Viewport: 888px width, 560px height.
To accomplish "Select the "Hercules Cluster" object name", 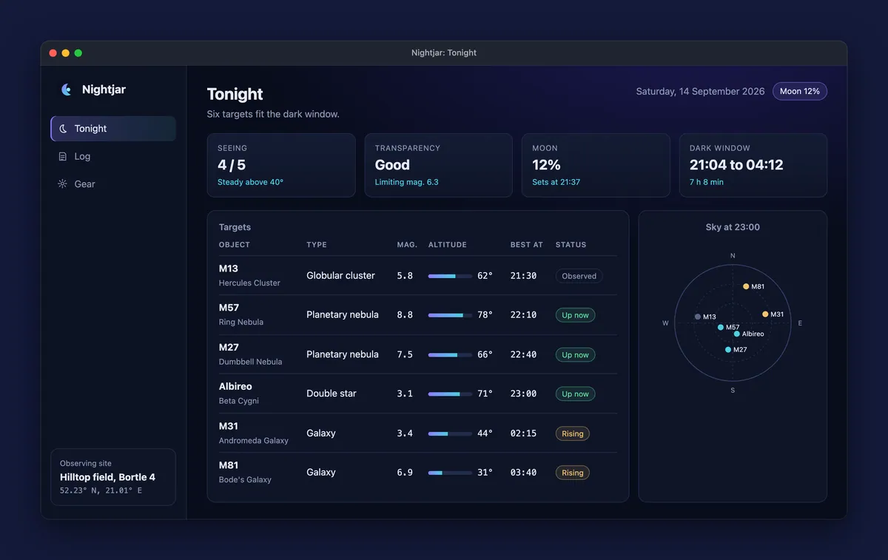I will point(249,283).
